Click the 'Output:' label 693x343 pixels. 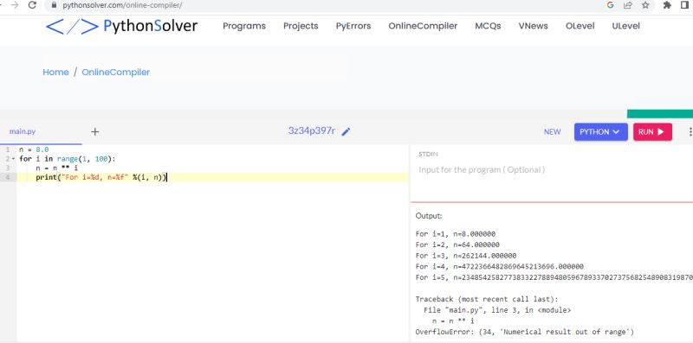pyautogui.click(x=429, y=216)
